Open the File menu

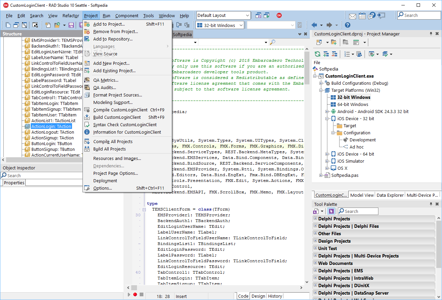[x=9, y=16]
